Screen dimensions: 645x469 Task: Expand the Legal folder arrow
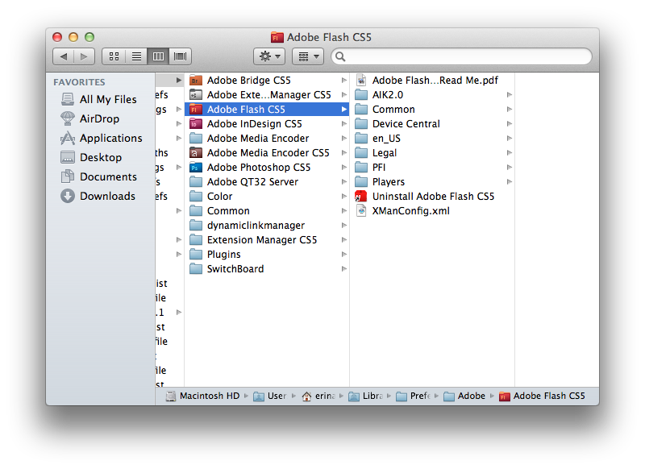tap(510, 153)
